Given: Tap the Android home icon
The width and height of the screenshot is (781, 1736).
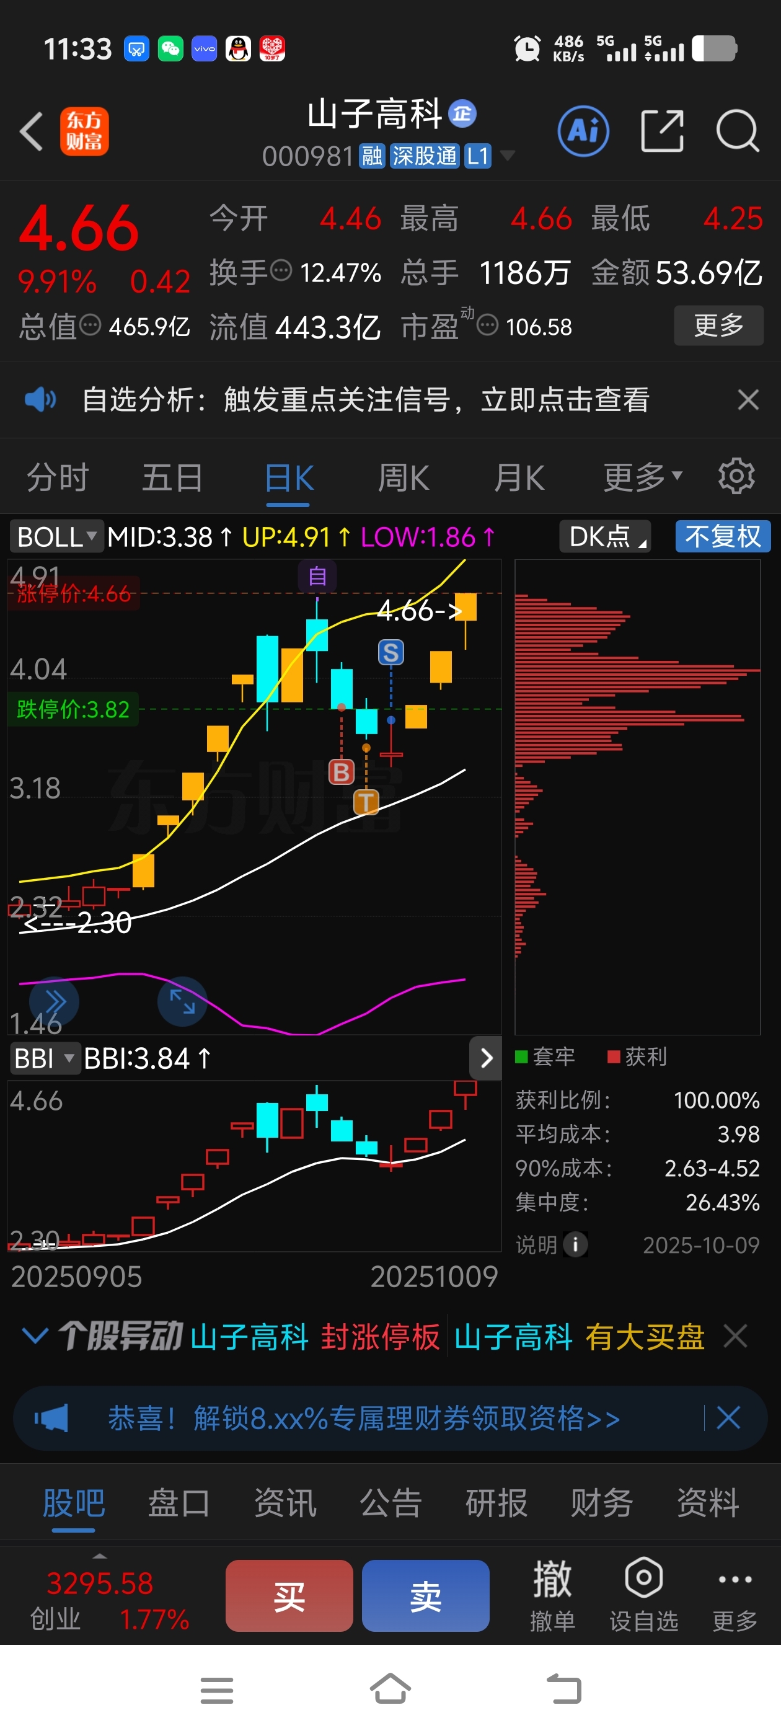Looking at the screenshot, I should (x=391, y=1689).
